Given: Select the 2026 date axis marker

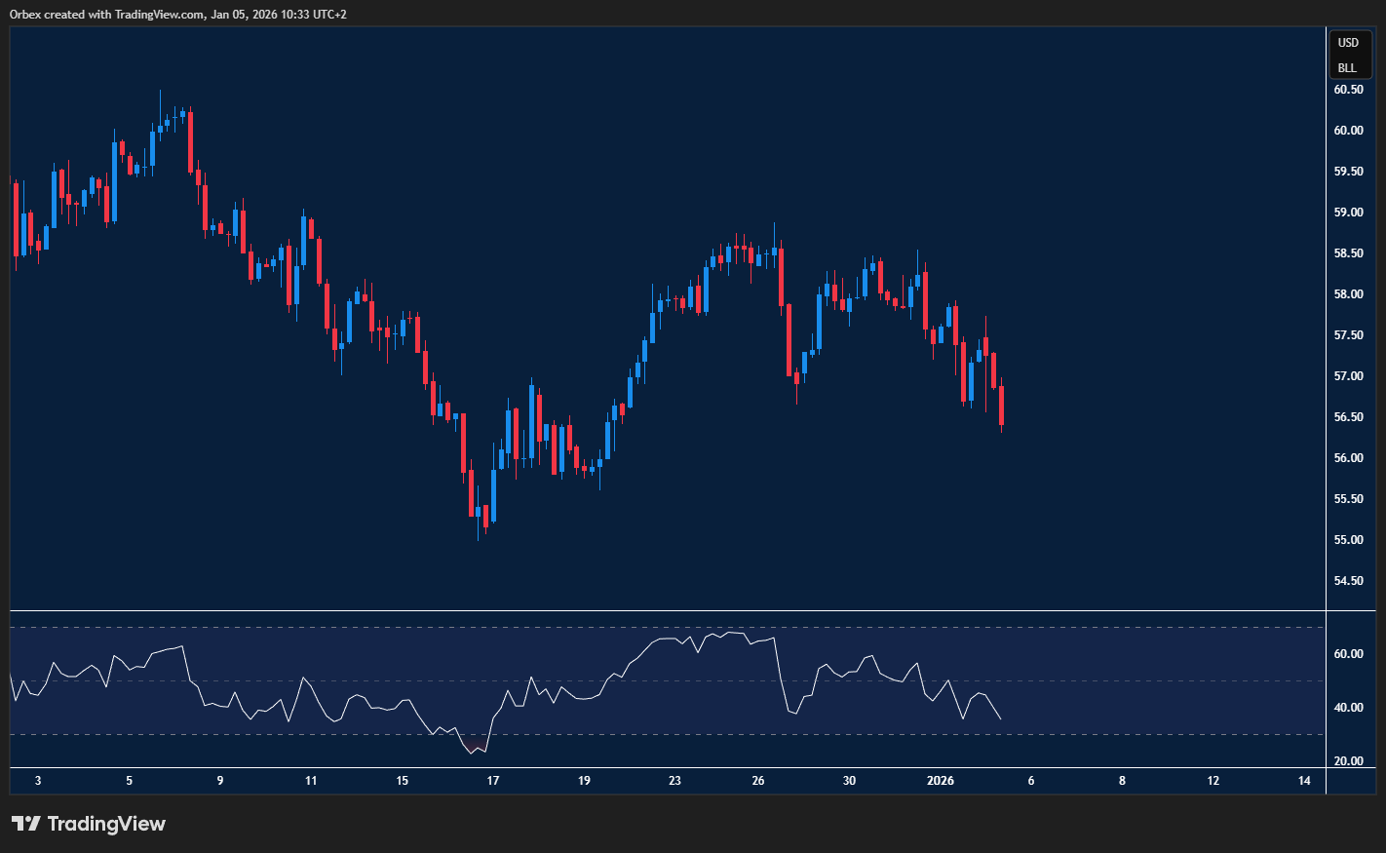Looking at the screenshot, I should point(940,781).
